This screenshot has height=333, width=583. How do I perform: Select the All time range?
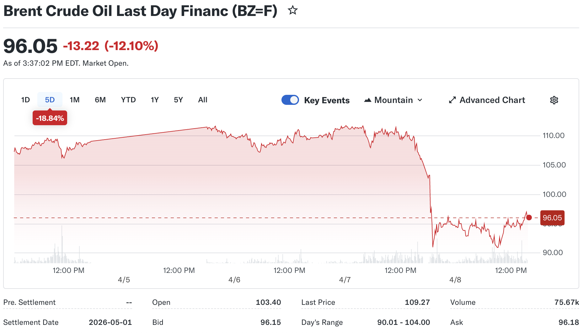(203, 100)
